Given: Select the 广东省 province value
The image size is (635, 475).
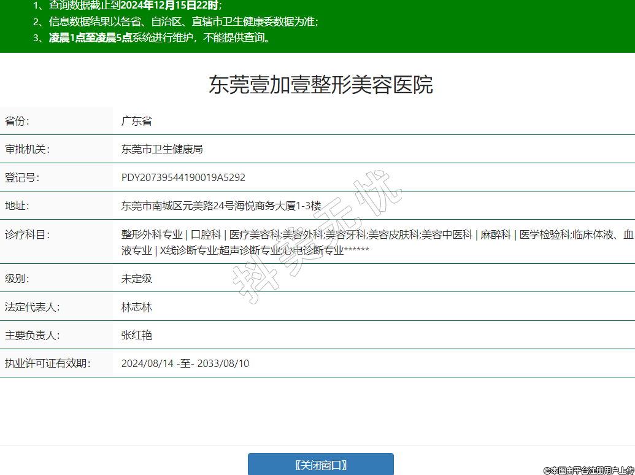Looking at the screenshot, I should pos(136,121).
